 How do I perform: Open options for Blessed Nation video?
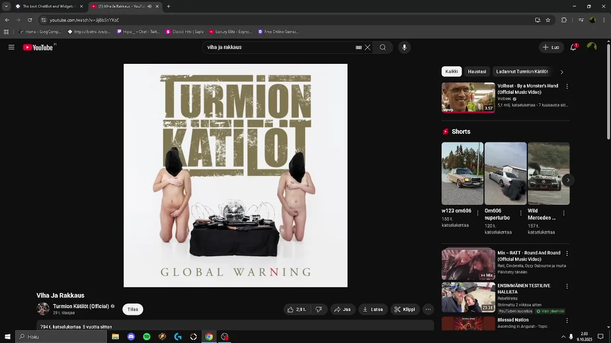(x=567, y=320)
